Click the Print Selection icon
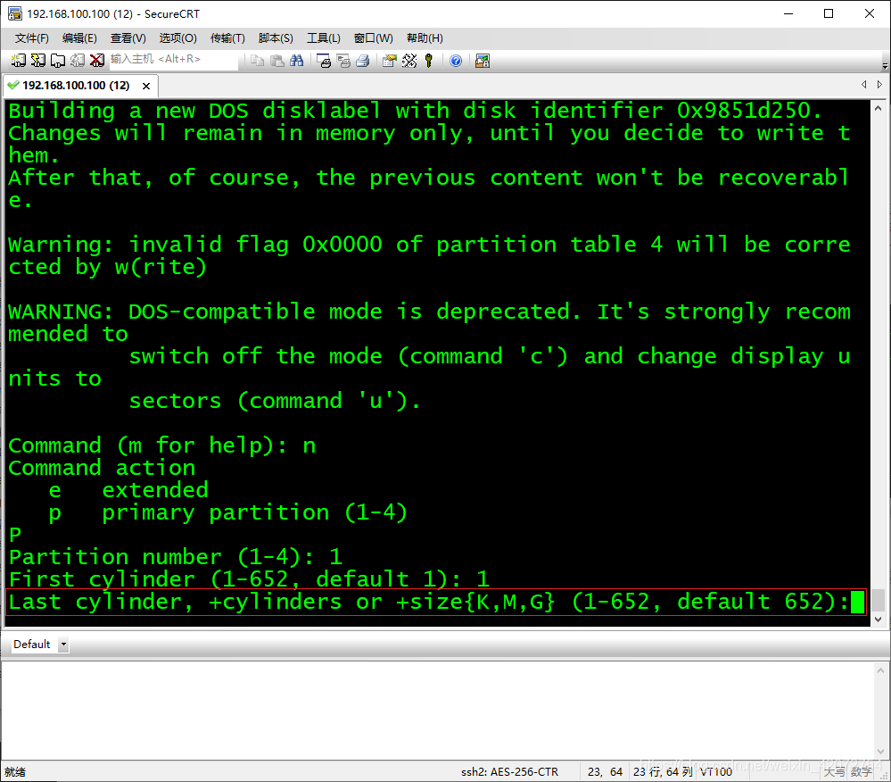 (x=343, y=61)
